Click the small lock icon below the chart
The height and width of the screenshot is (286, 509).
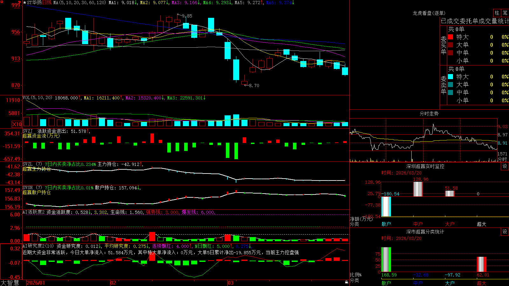(347, 282)
